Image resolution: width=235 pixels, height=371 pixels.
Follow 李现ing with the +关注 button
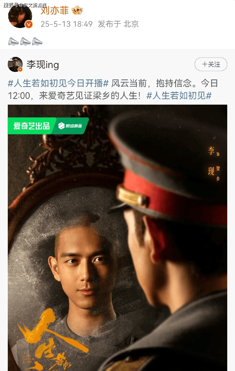point(211,64)
